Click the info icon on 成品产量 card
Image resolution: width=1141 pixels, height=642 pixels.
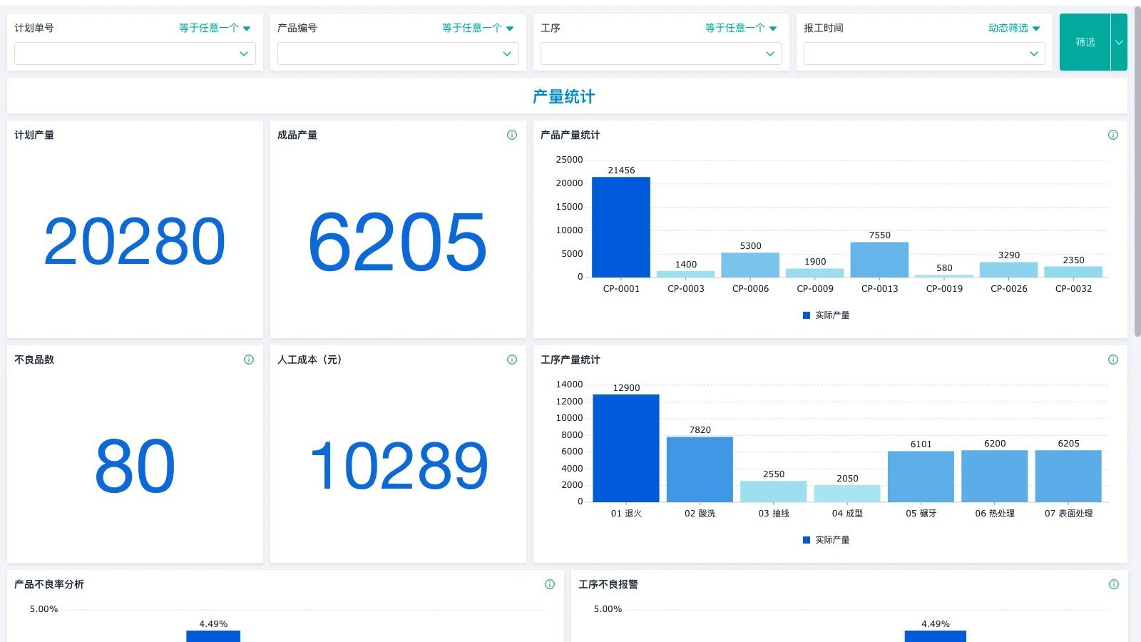tap(511, 135)
